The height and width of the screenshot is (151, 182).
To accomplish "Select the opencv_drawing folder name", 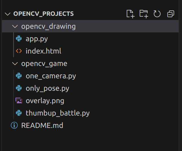I will point(49,26).
